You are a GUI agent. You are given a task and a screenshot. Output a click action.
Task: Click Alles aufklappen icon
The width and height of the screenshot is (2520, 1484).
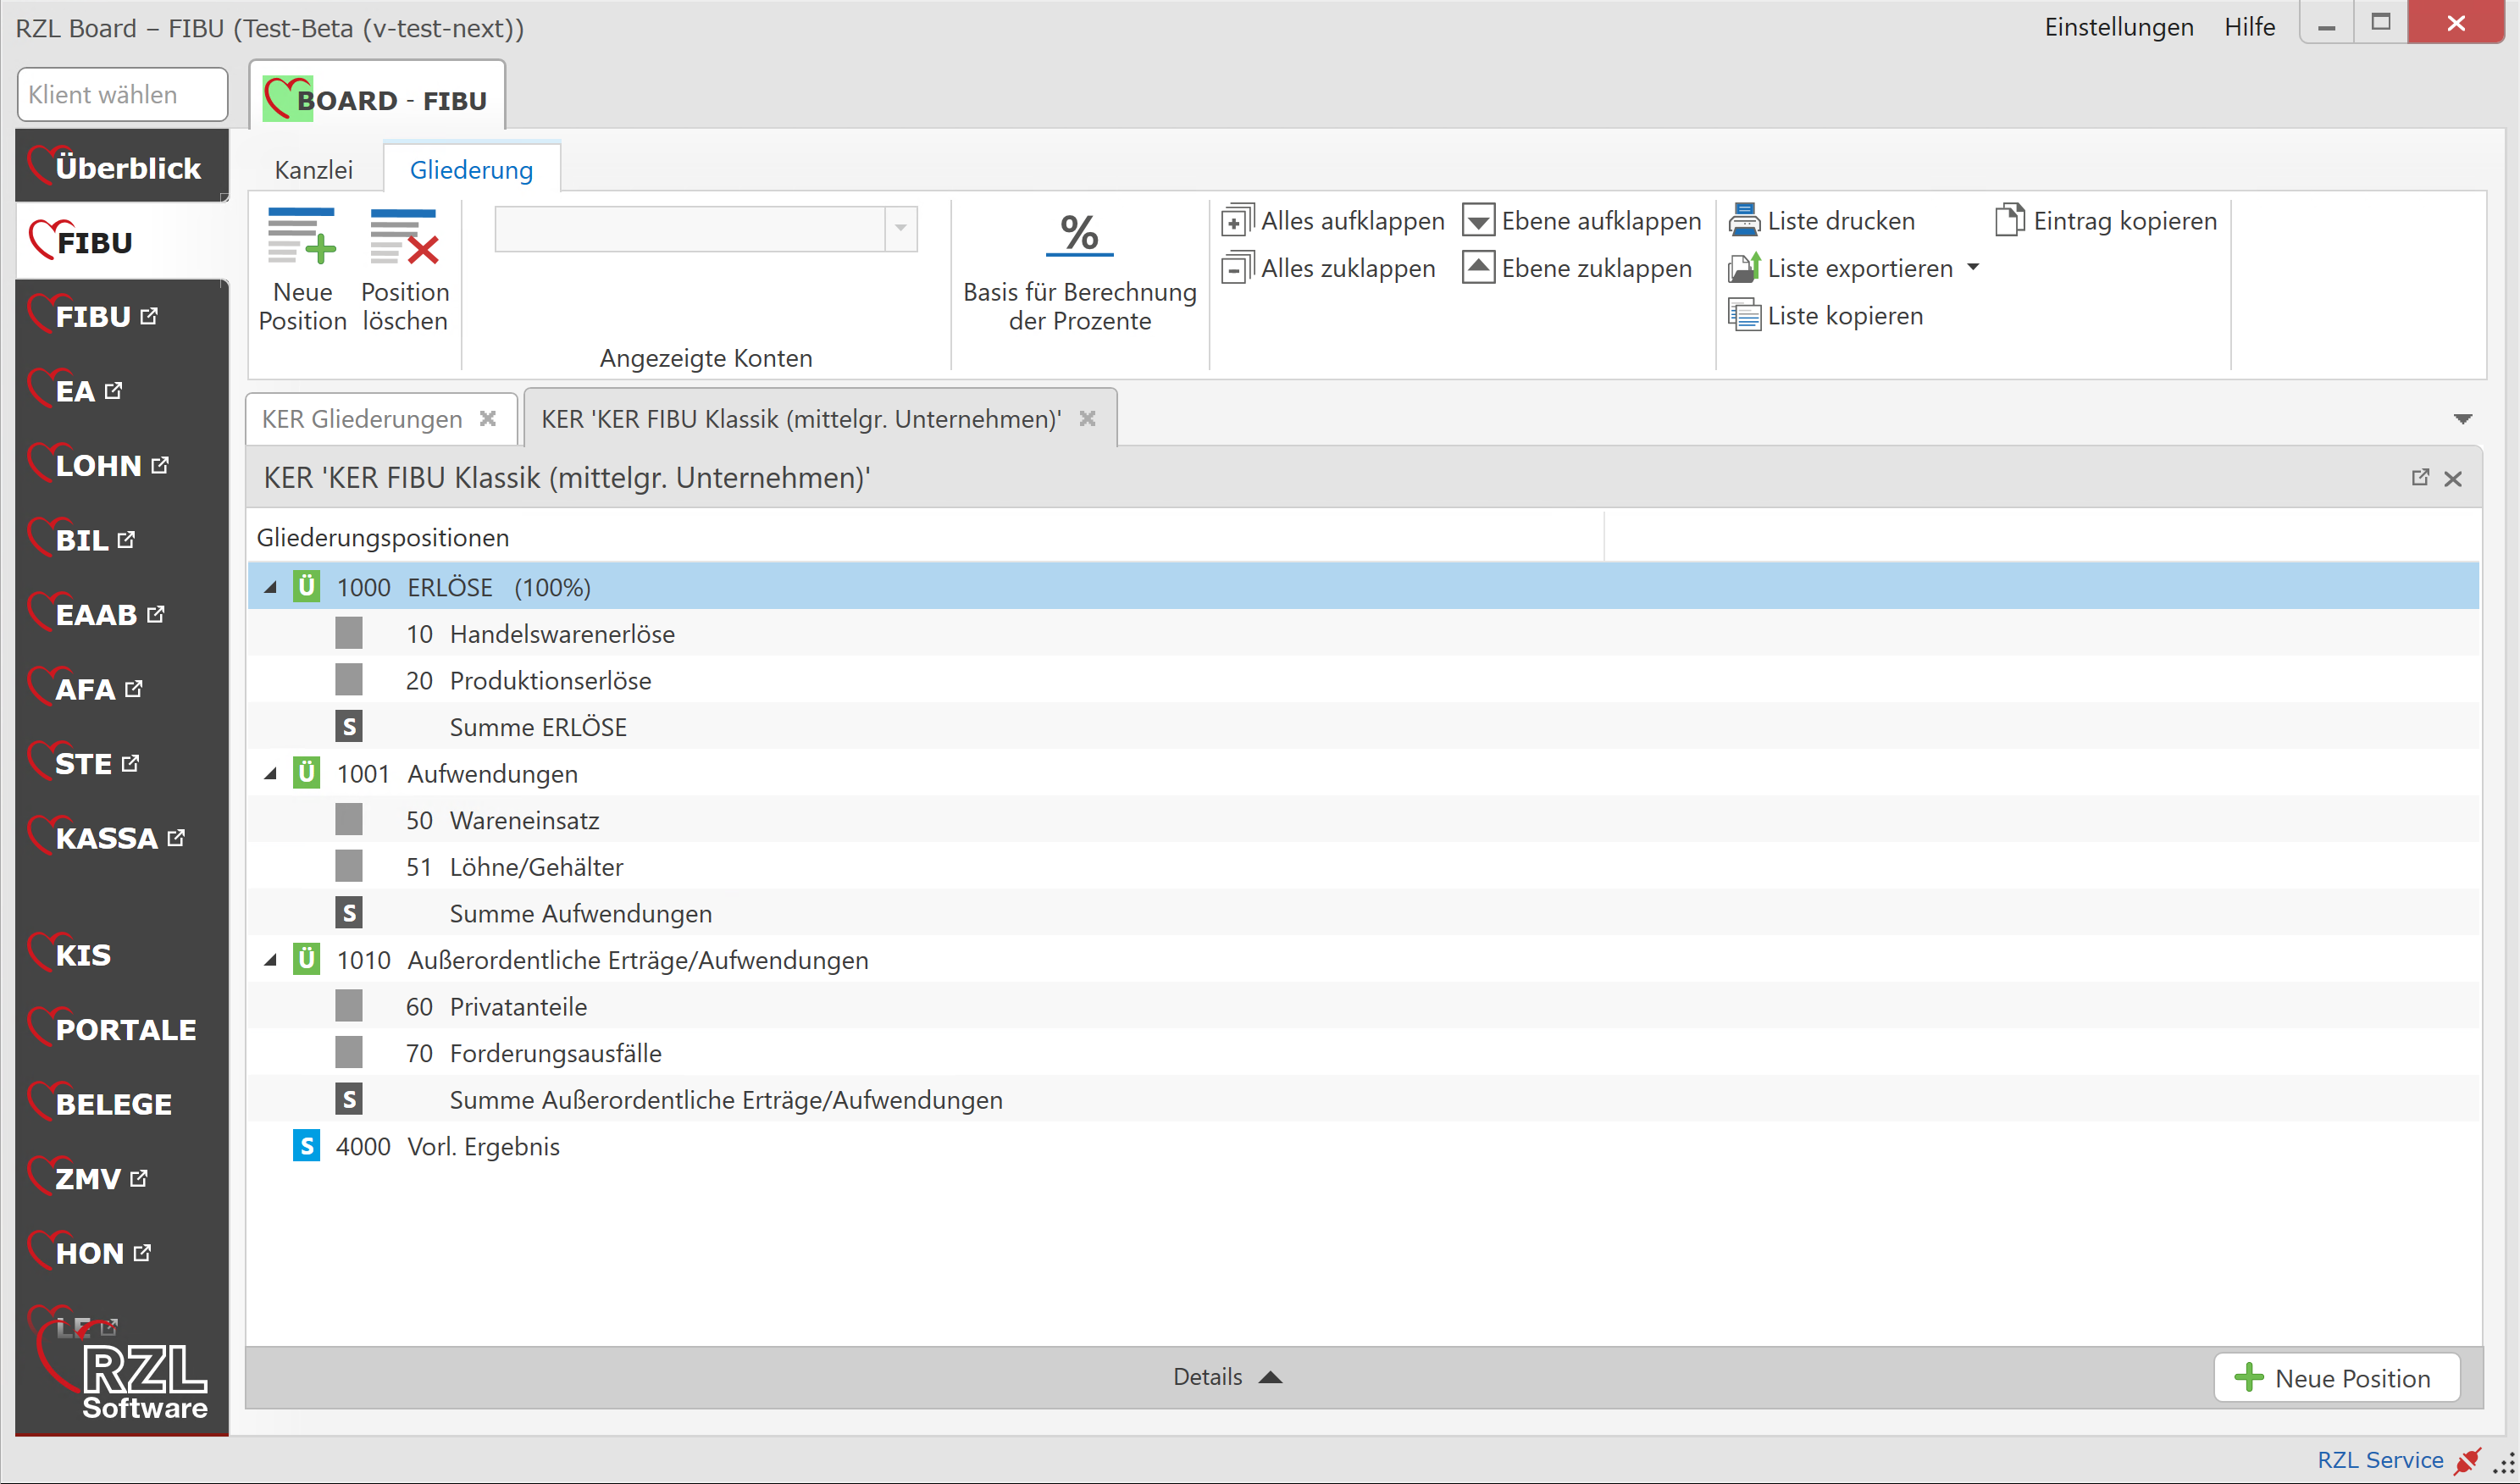tap(1237, 220)
